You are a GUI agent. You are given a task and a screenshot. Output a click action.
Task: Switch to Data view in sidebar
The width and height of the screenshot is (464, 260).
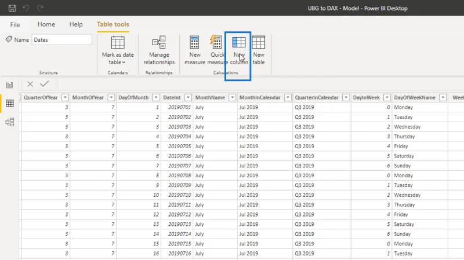click(10, 103)
